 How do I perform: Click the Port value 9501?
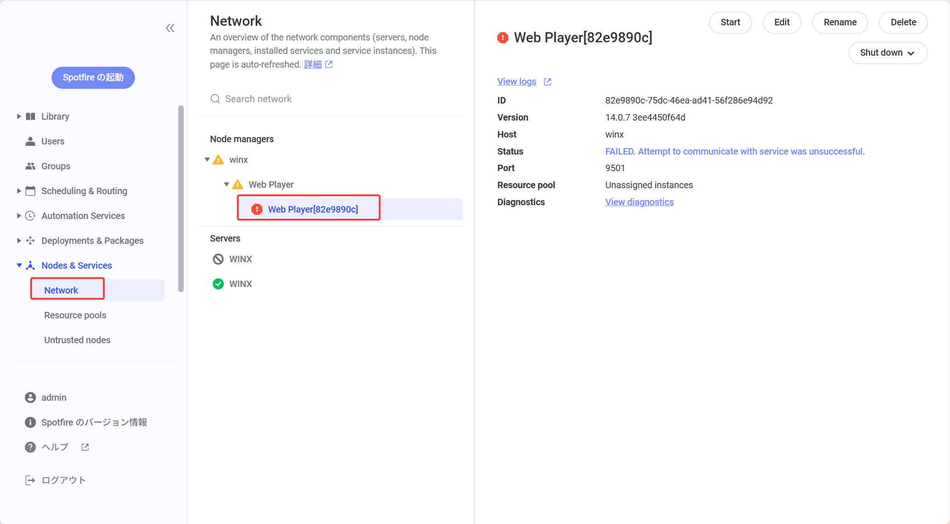(615, 168)
